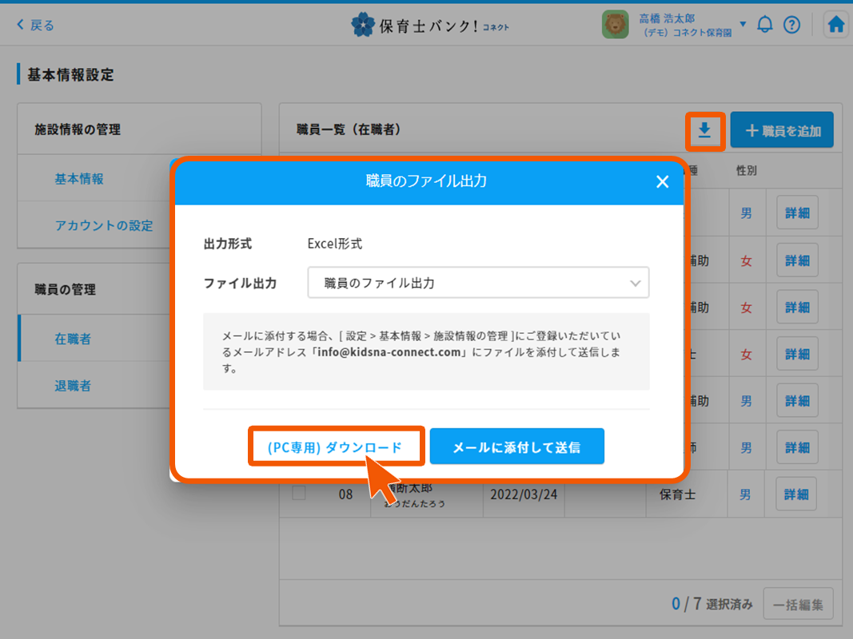Screen dimensions: 853x639
Task: Click the lion user avatar
Action: (616, 25)
